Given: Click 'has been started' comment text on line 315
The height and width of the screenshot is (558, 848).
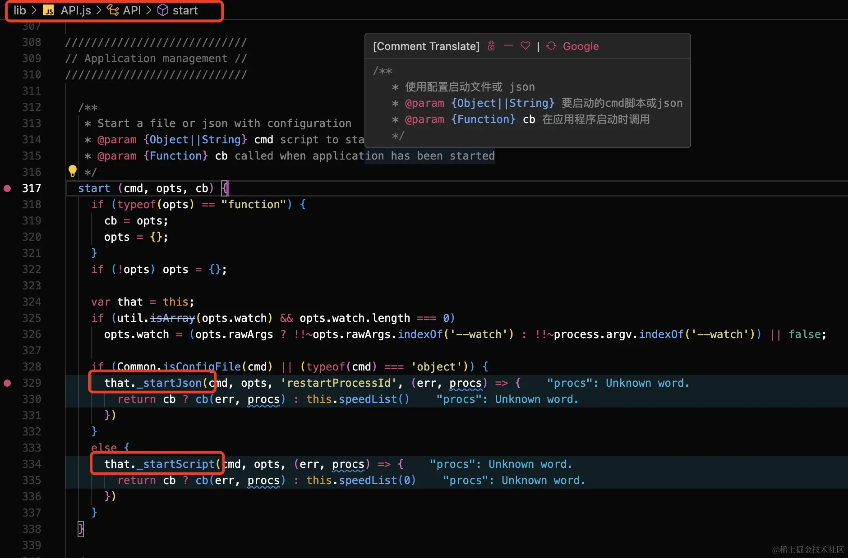Looking at the screenshot, I should [443, 156].
